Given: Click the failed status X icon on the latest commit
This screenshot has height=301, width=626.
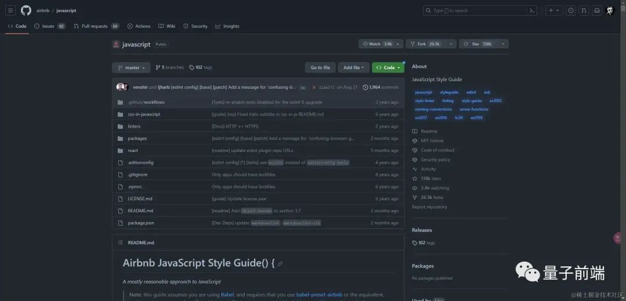Looking at the screenshot, I should click(x=314, y=87).
